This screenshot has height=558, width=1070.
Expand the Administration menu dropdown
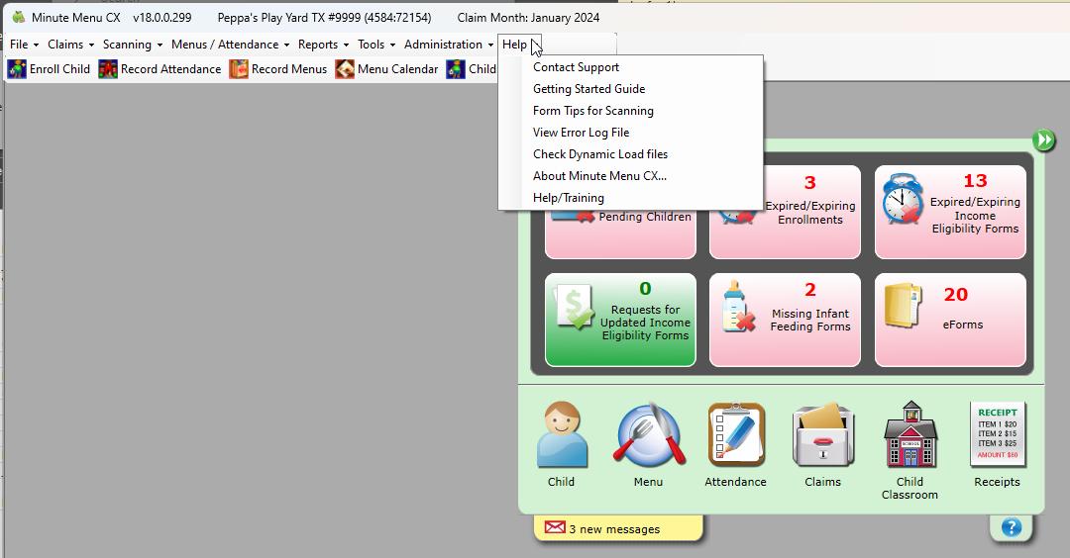pyautogui.click(x=449, y=45)
